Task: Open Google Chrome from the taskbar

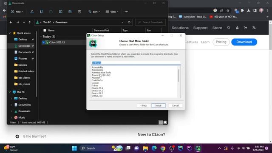Action: pos(163,148)
